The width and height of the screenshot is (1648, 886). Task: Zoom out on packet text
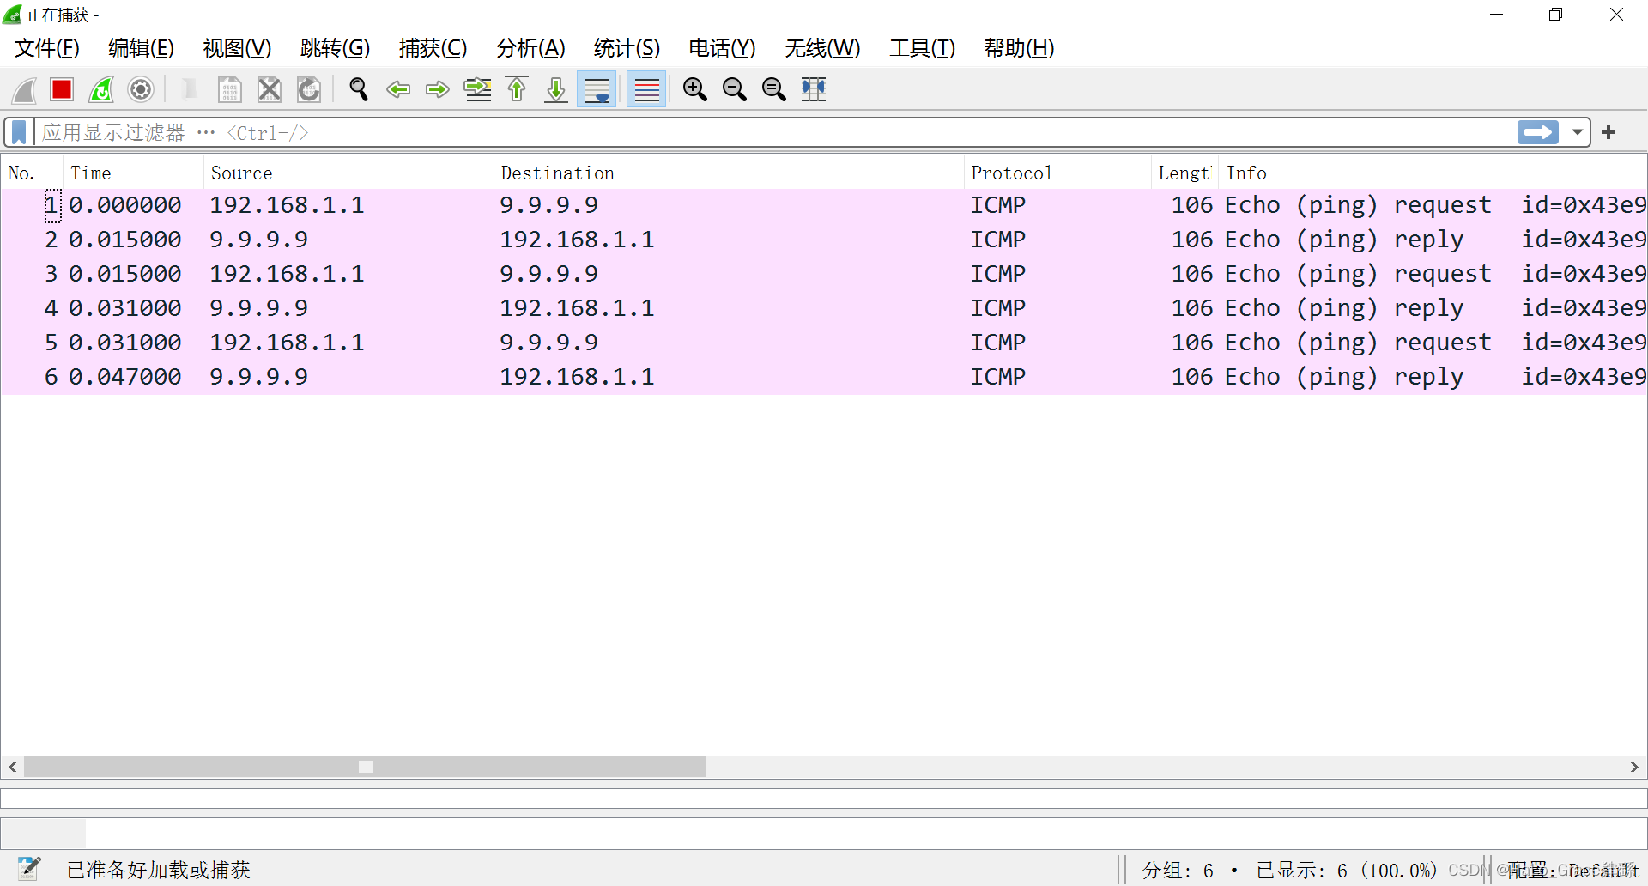(x=734, y=89)
